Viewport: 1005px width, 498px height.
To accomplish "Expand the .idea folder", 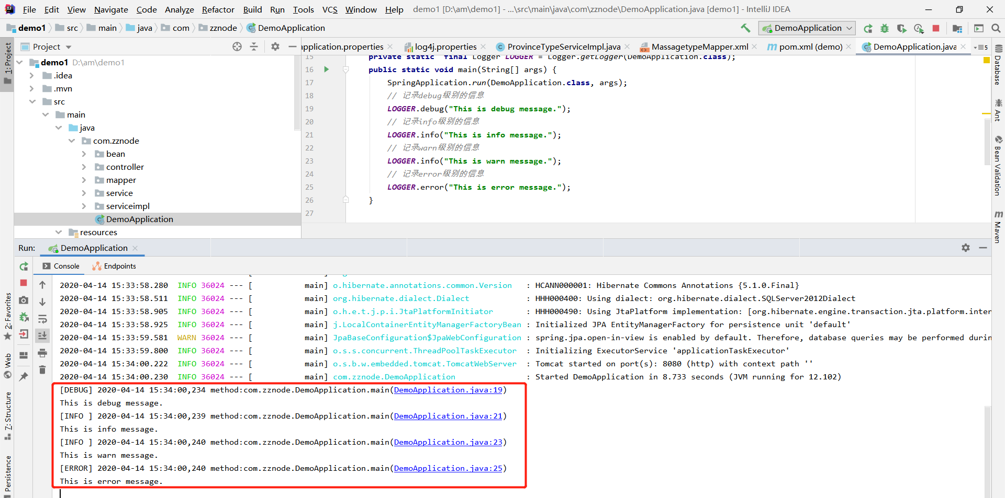I will click(x=31, y=75).
